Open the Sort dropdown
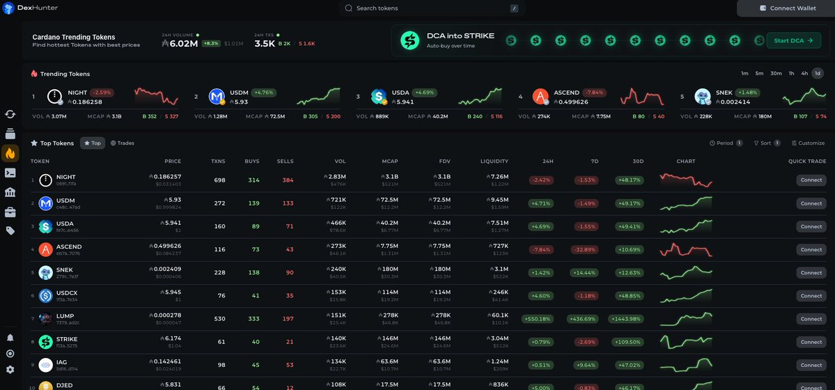Viewport: 835px width, 390px height. pyautogui.click(x=767, y=143)
